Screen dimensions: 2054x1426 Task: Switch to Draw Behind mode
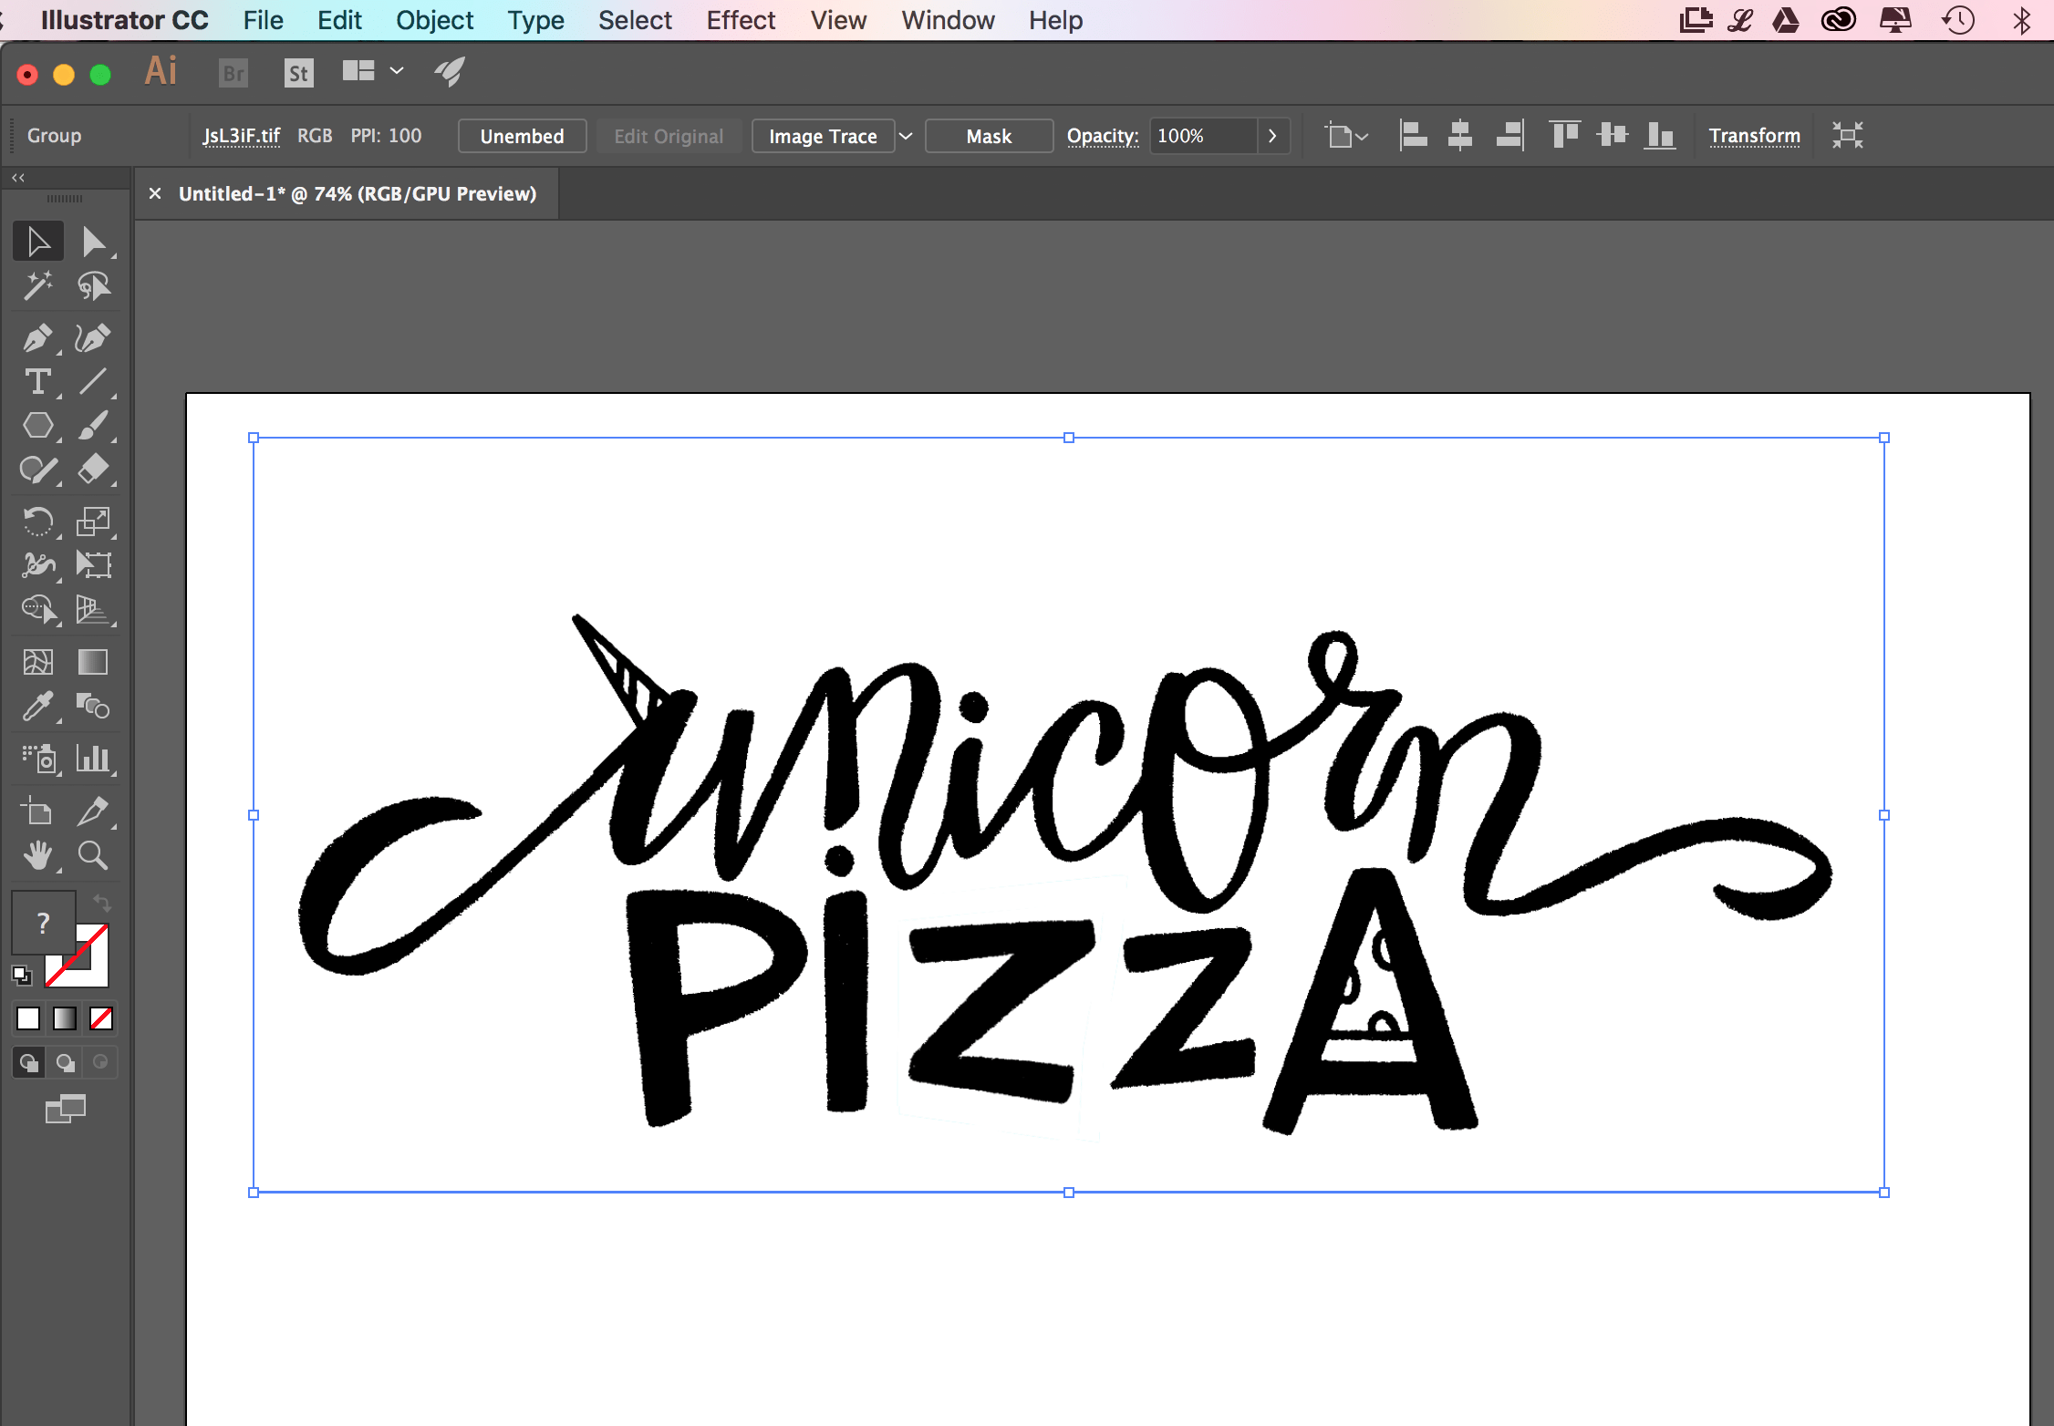(65, 1062)
